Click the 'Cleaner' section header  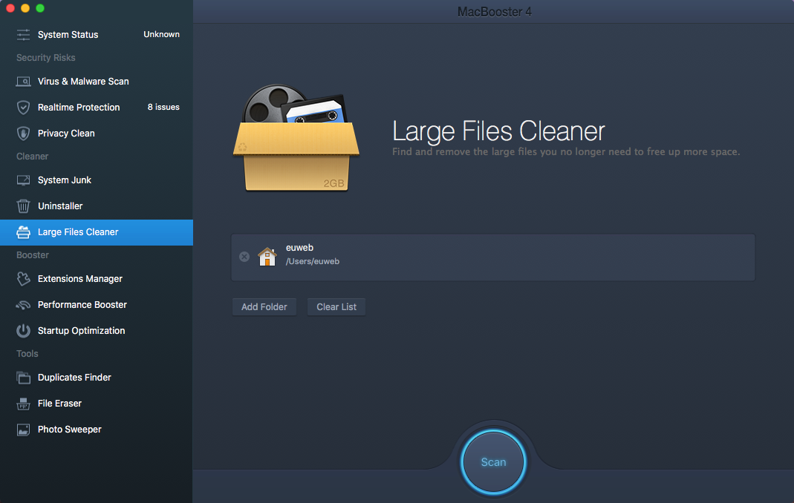33,157
